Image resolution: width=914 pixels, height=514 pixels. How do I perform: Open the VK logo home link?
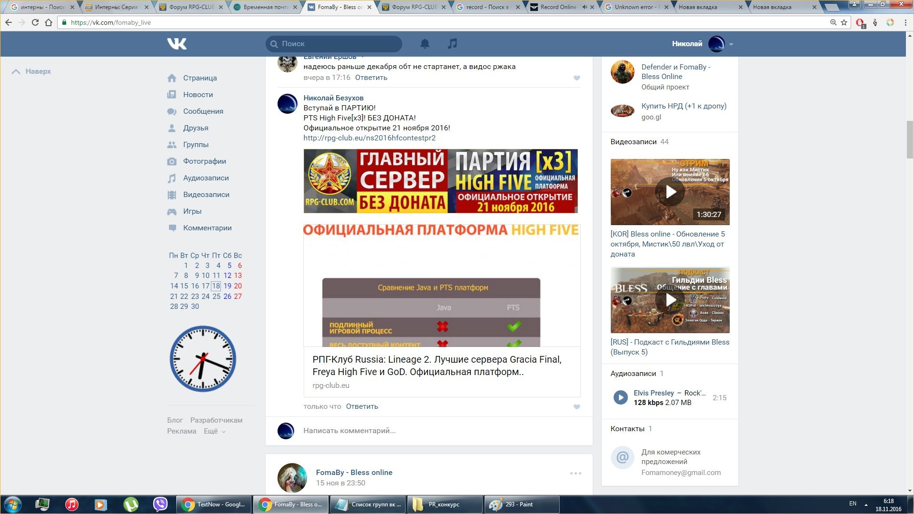click(177, 44)
